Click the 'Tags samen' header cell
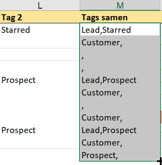 [120, 17]
